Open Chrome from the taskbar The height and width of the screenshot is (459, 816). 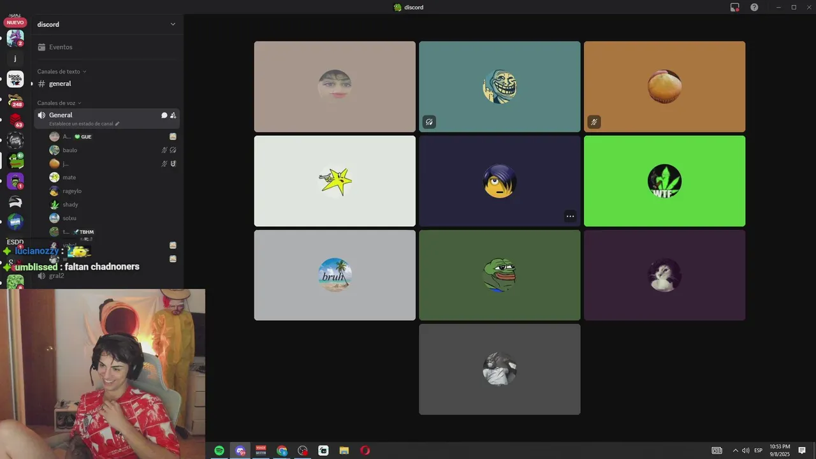tap(282, 451)
